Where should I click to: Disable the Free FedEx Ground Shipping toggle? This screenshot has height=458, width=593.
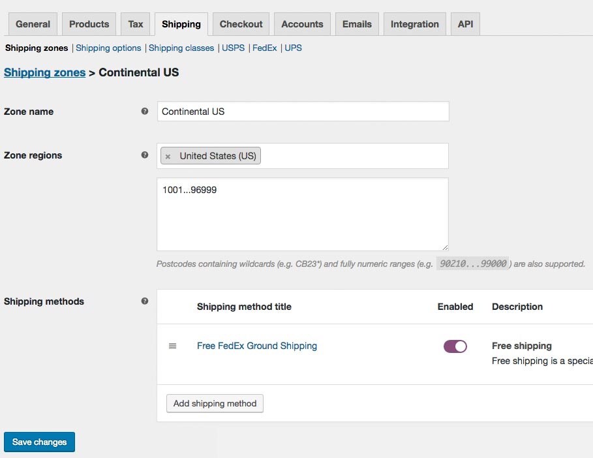click(x=455, y=346)
